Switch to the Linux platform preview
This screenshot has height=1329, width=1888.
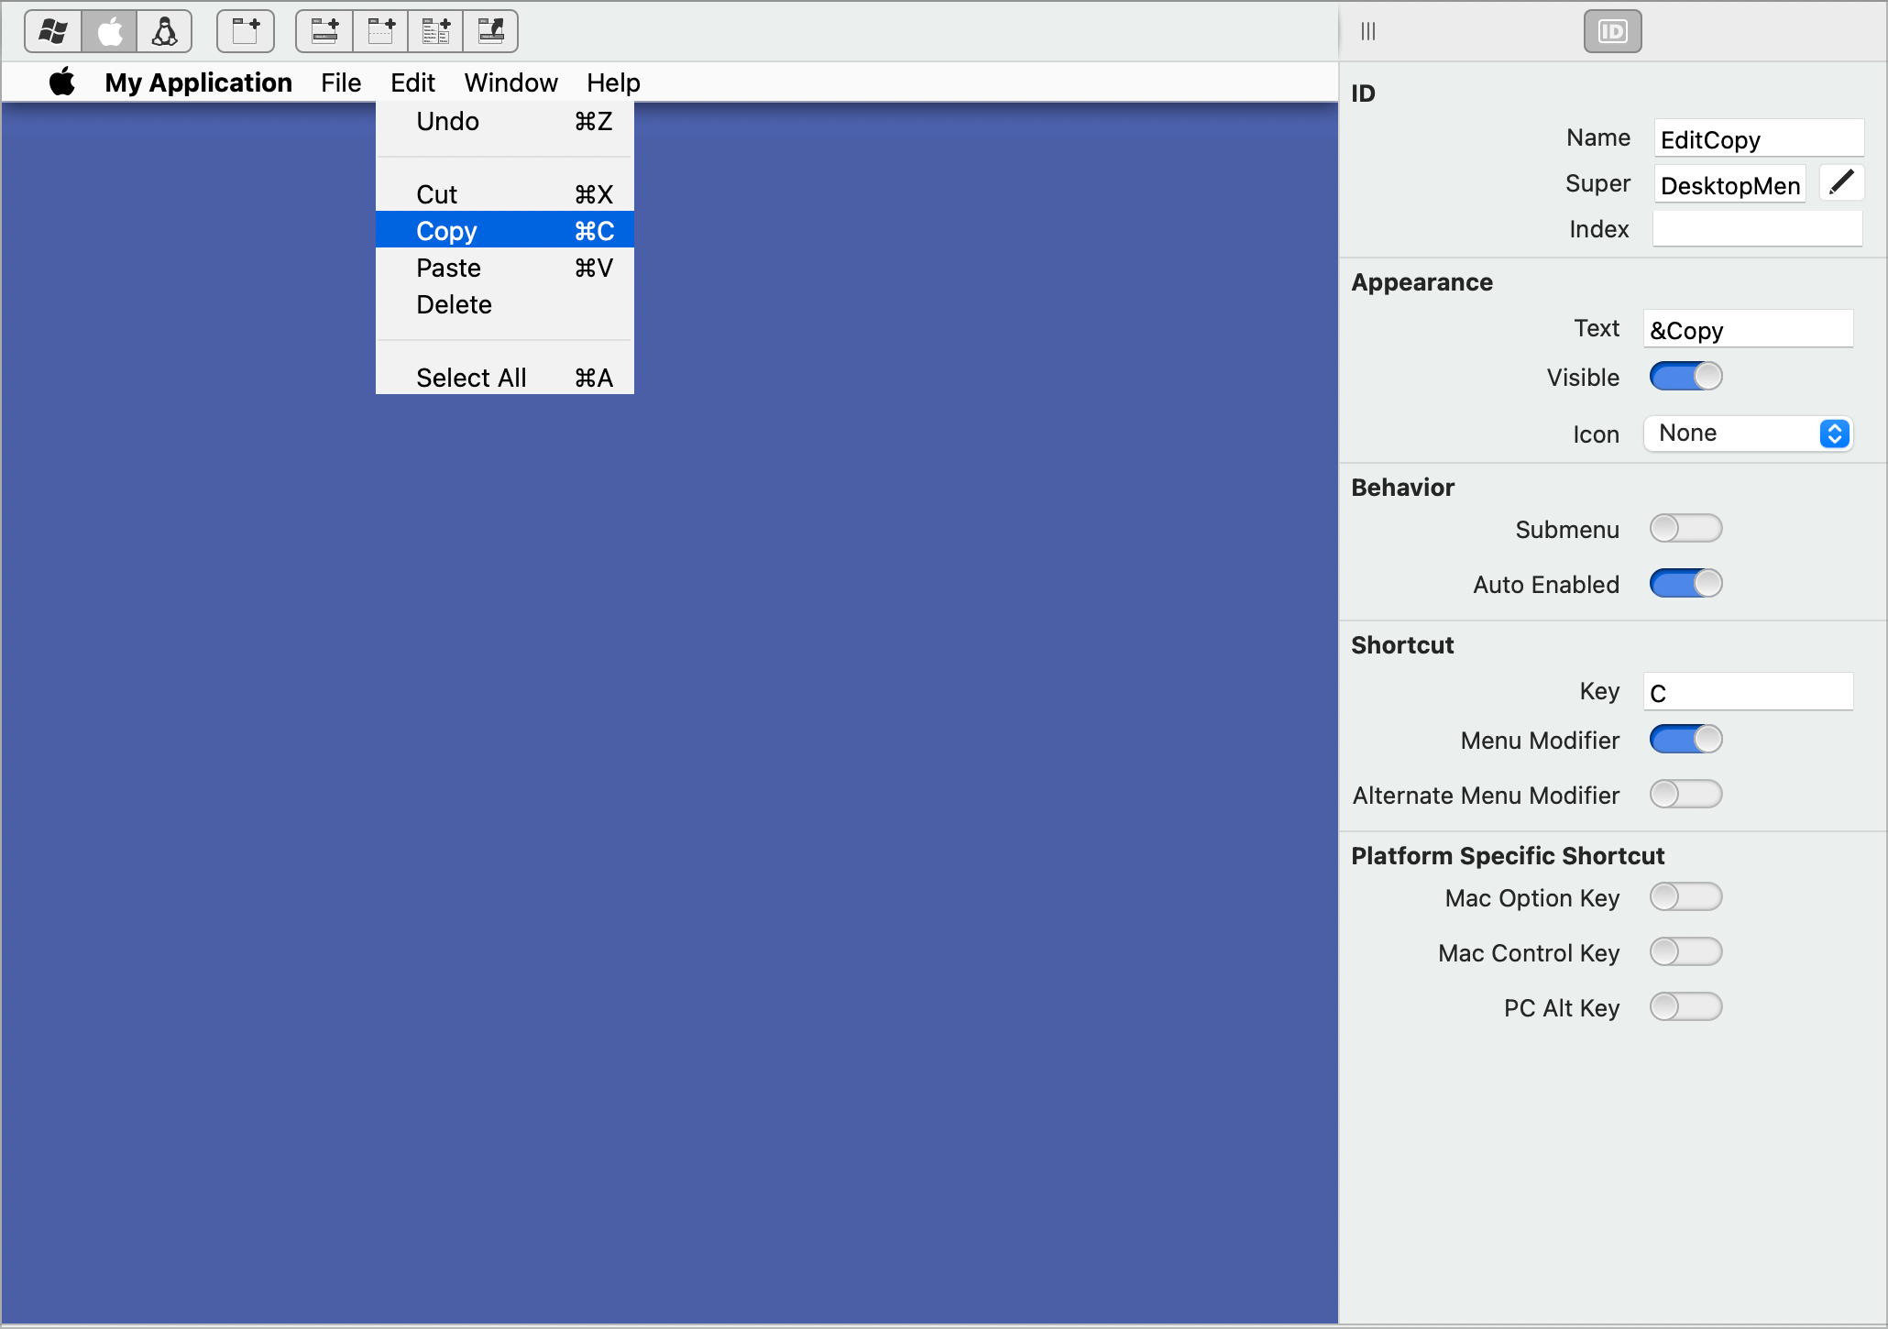point(166,30)
